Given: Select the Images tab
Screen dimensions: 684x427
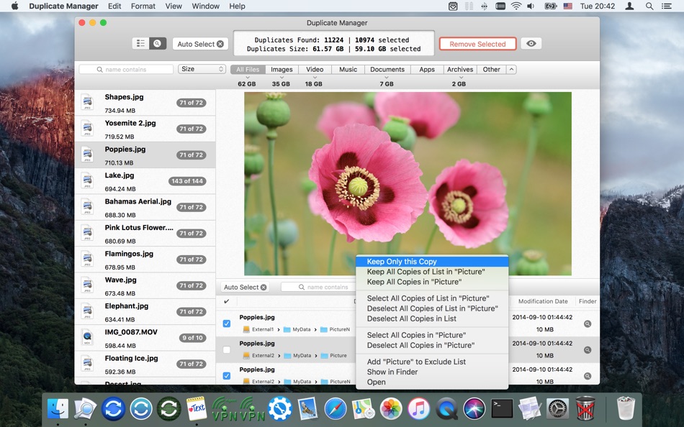Looking at the screenshot, I should click(282, 69).
